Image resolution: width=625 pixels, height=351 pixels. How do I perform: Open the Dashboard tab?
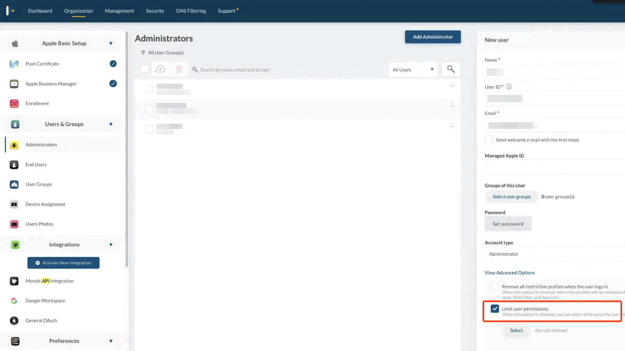(40, 11)
